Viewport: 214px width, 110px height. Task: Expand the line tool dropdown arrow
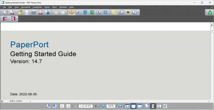138,13
